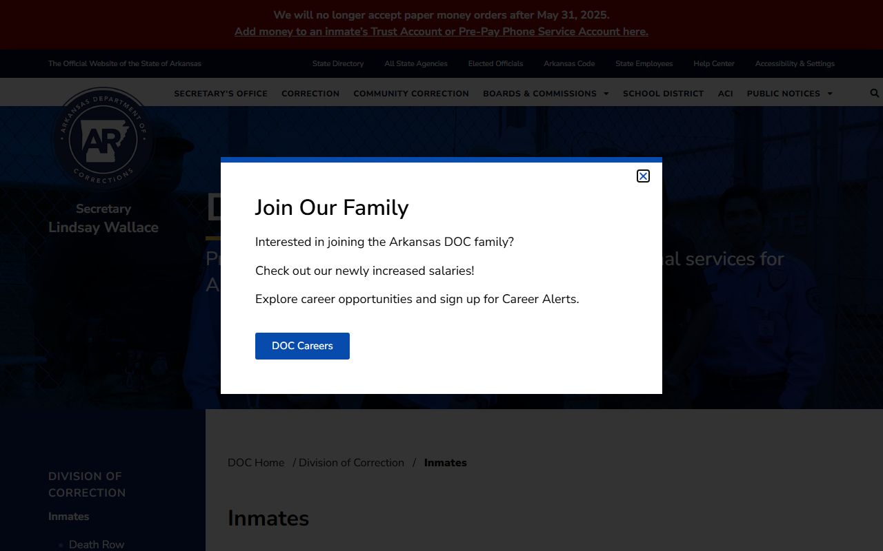The image size is (883, 551).
Task: Open the Inmates sidebar link
Action: (69, 517)
